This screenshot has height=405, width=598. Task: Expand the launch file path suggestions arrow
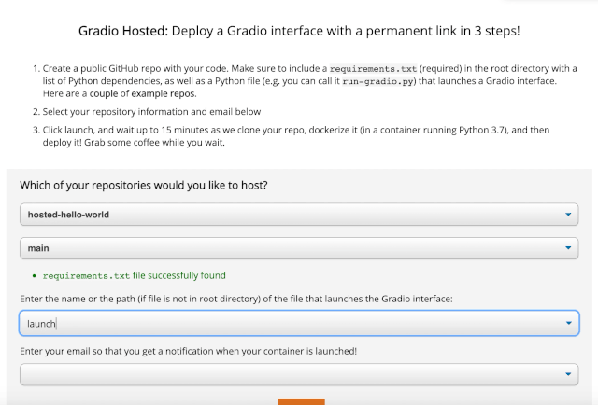point(569,323)
